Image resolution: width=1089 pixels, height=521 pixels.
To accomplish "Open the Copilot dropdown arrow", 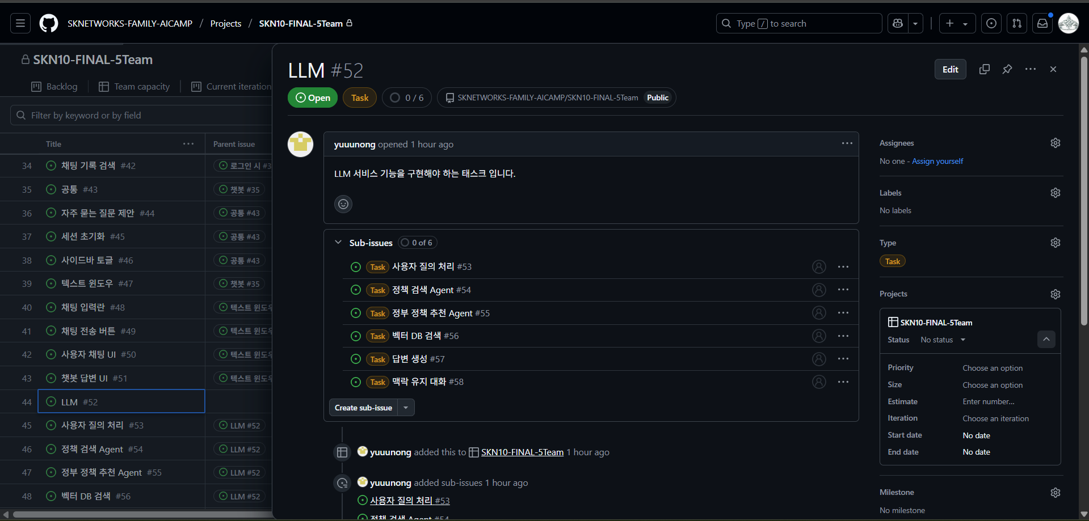I will click(915, 23).
